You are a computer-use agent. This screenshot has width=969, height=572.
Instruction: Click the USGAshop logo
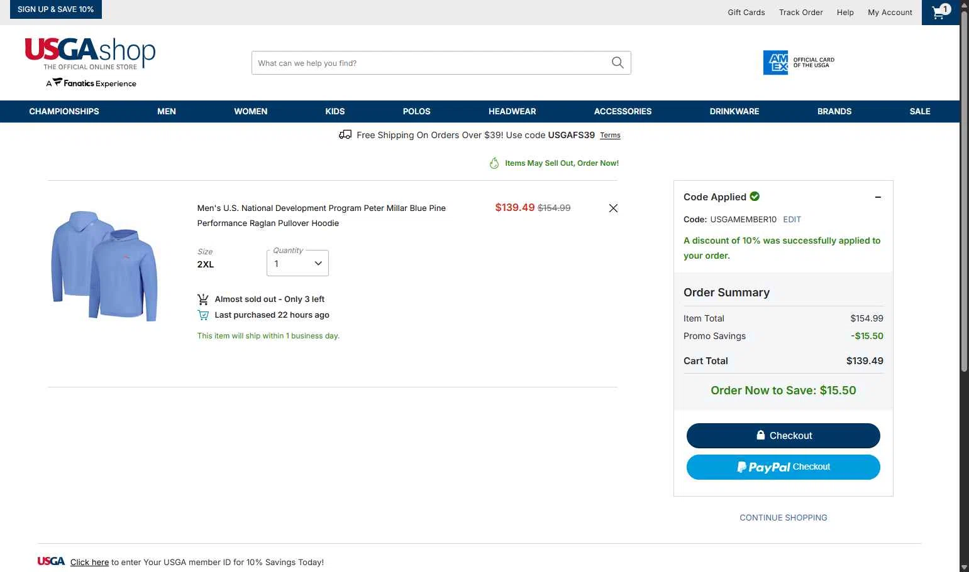click(90, 54)
